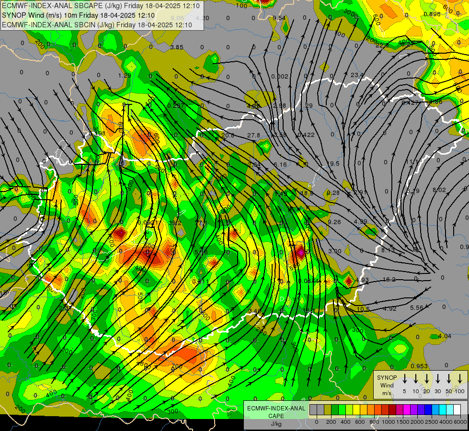The width and height of the screenshot is (469, 431).
Task: Click the 100 m/s wind arrow in legend
Action: tap(460, 378)
